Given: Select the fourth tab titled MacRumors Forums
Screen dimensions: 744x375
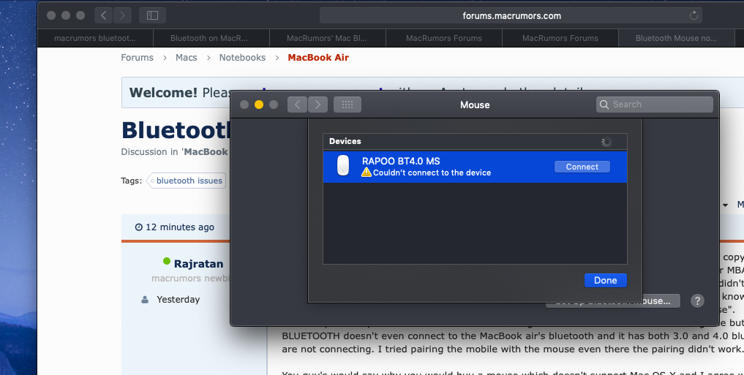Looking at the screenshot, I should pos(443,38).
